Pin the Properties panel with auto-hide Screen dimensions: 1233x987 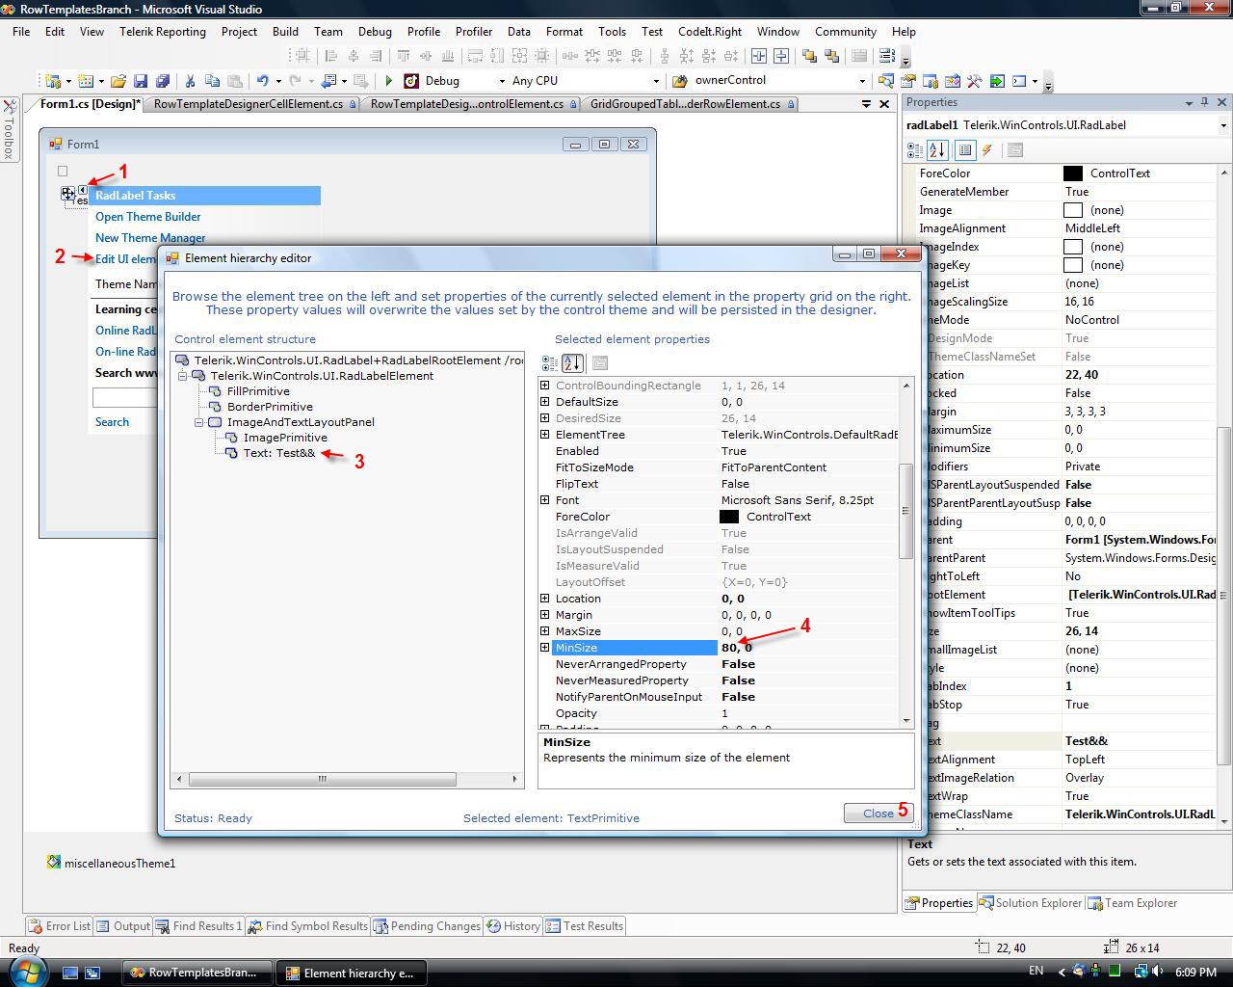[1204, 102]
